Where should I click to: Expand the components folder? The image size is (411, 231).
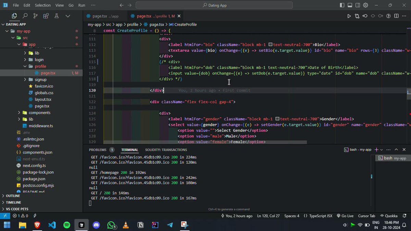click(41, 113)
